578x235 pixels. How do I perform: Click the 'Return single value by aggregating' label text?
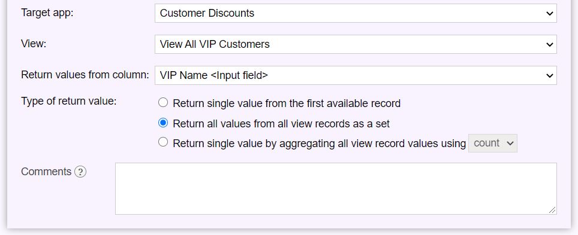pyautogui.click(x=319, y=143)
